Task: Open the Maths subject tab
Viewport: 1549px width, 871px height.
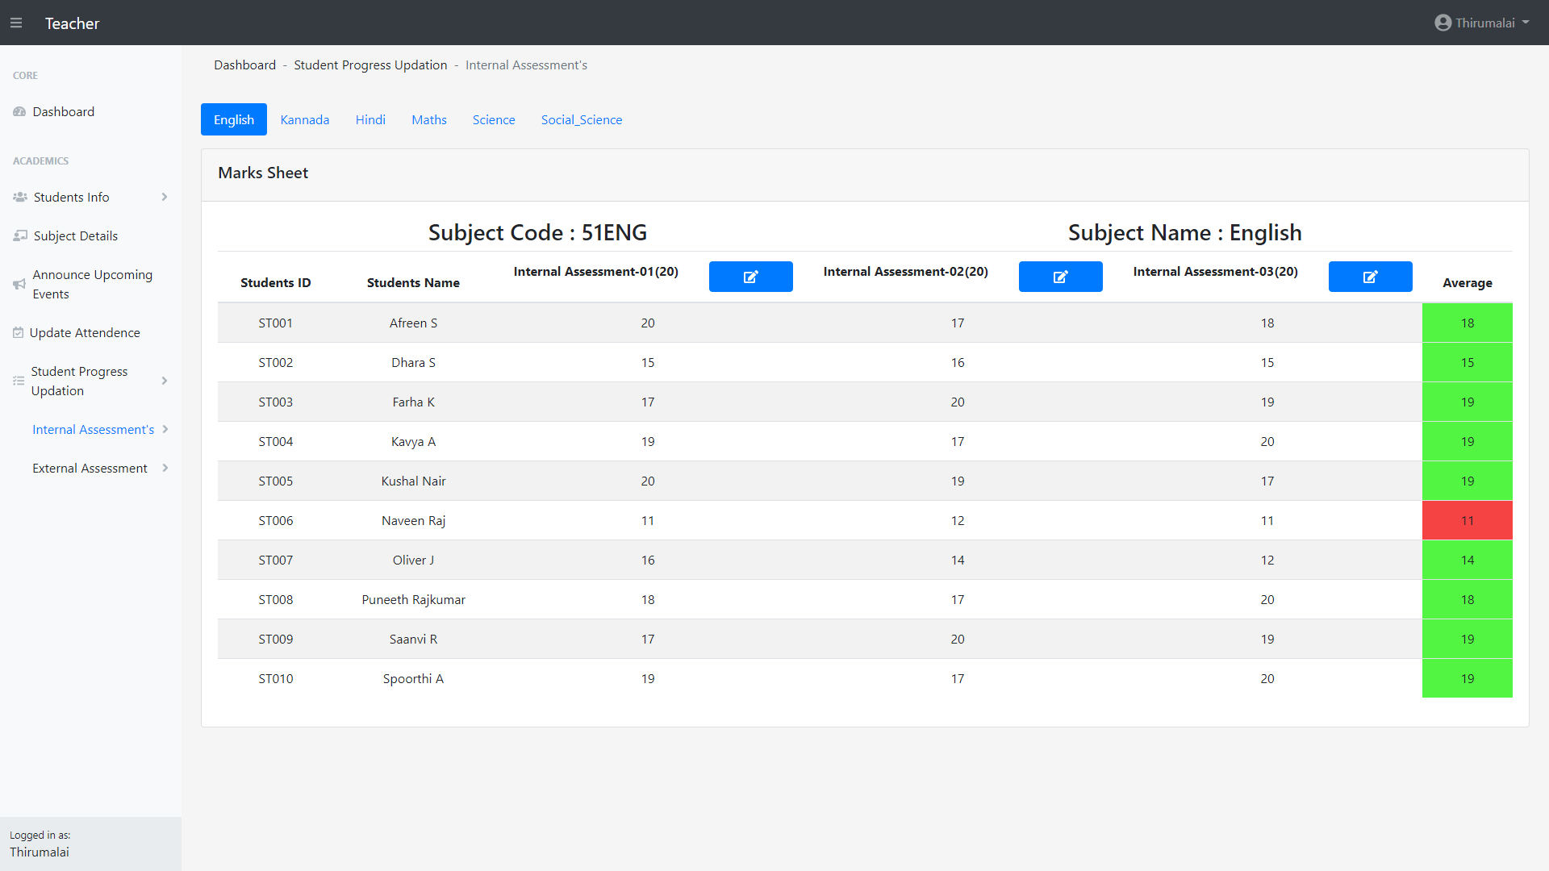Action: click(428, 120)
